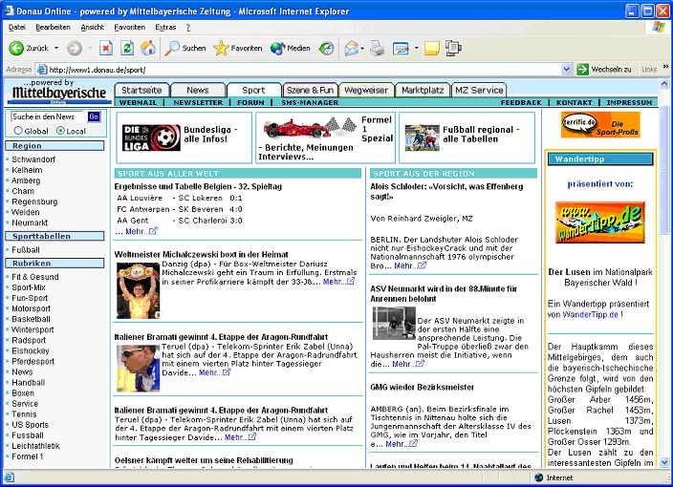This screenshot has width=673, height=487.
Task: Click the vertical page scrollbar
Action: (665, 286)
